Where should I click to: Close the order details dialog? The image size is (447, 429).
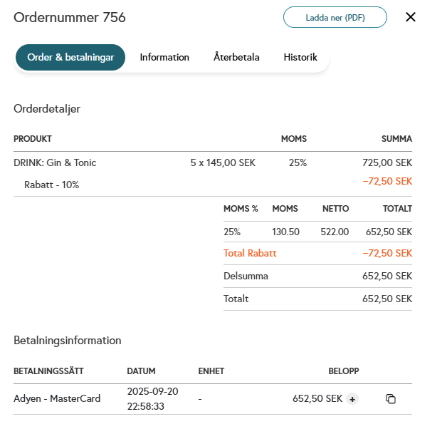pos(410,17)
